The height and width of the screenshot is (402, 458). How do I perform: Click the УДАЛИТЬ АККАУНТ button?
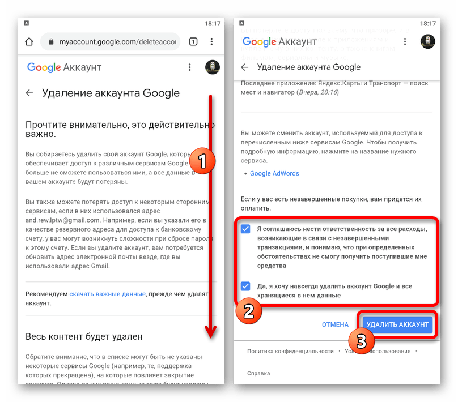pos(397,324)
